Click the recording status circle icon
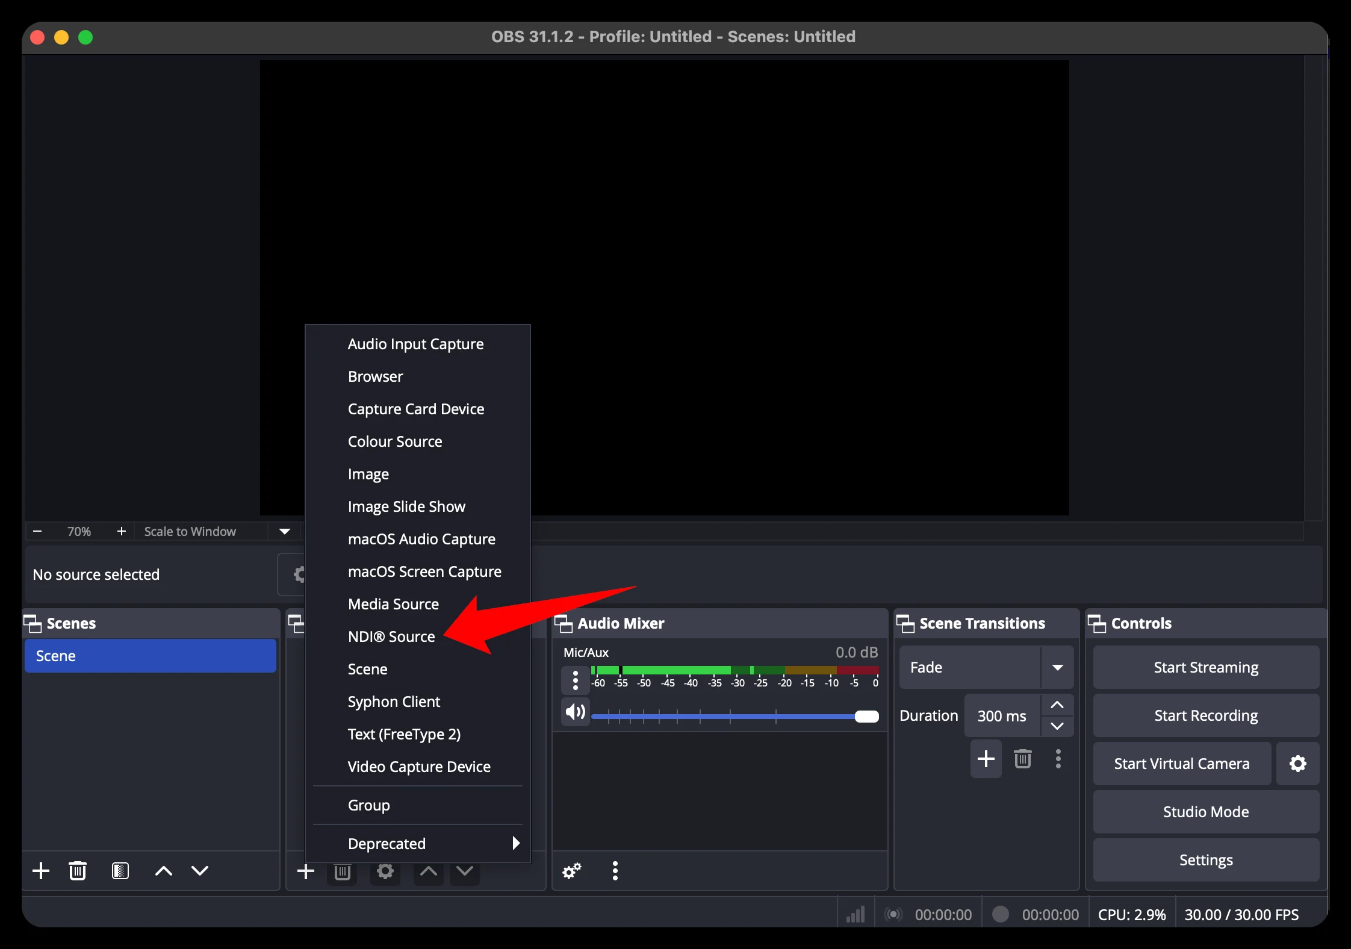Screen dimensions: 1351x949 coord(1001,914)
